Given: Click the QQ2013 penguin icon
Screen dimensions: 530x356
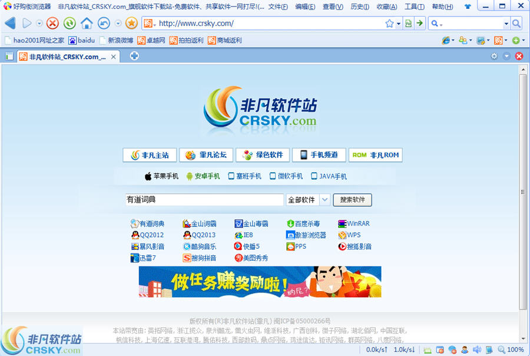Looking at the screenshot, I should (x=187, y=235).
